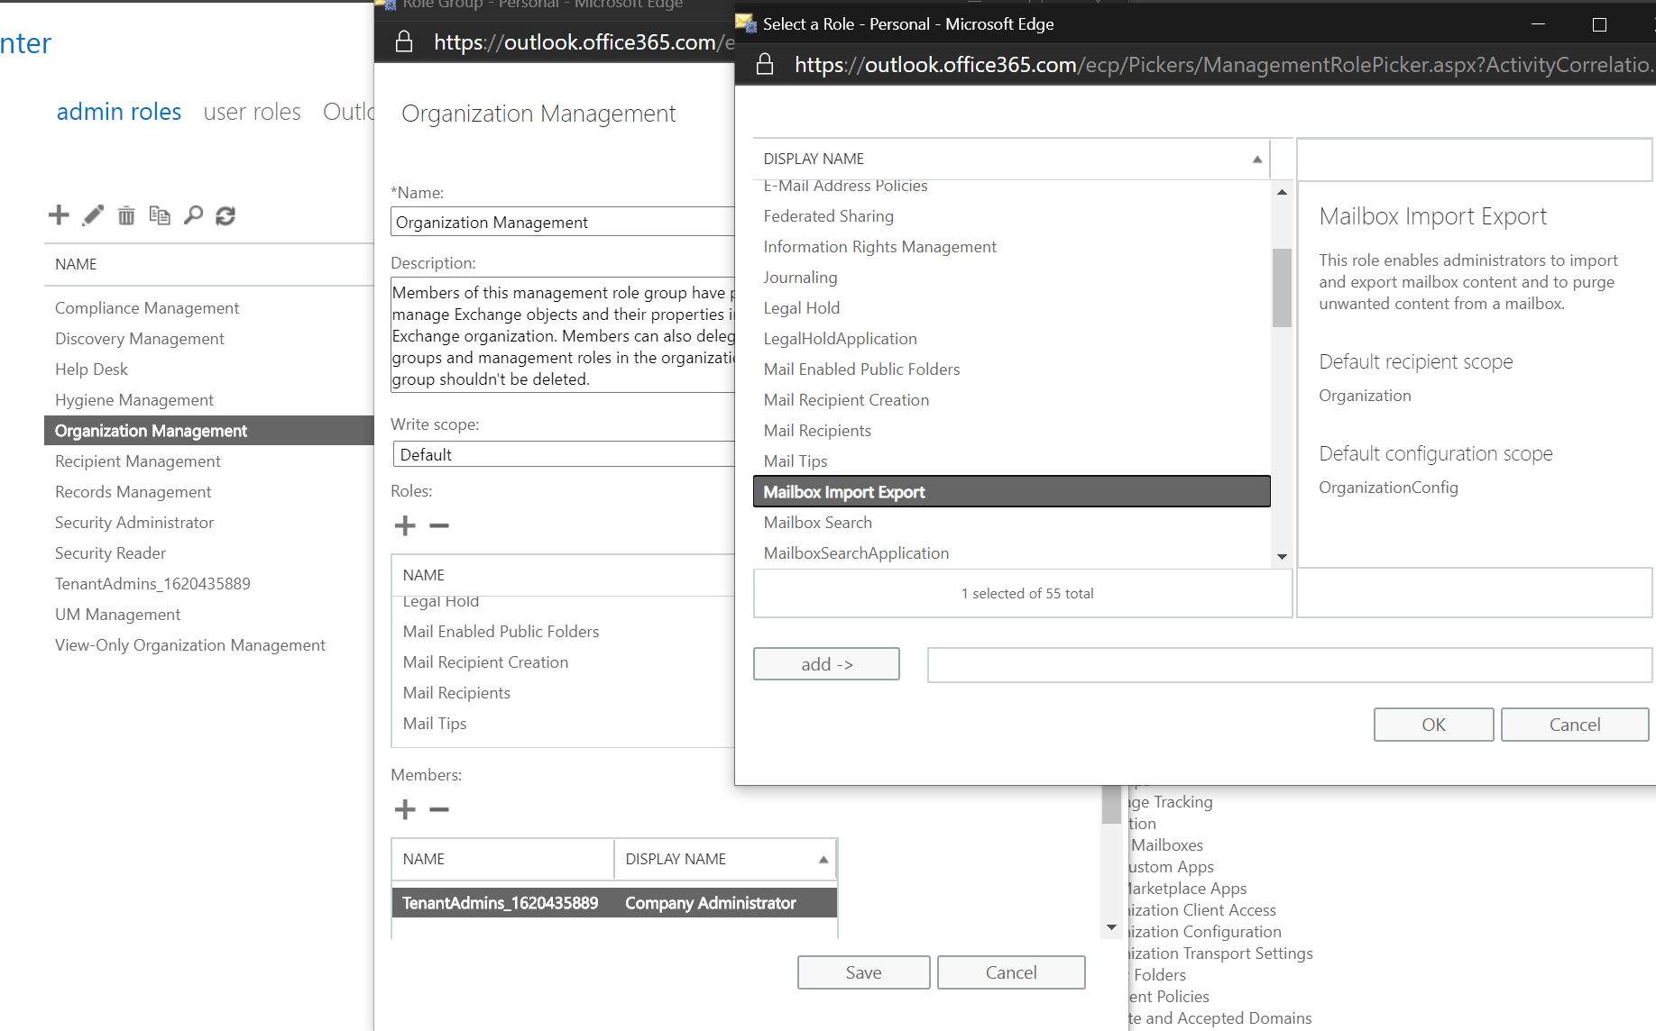Open search with the magnifying glass icon
The image size is (1656, 1031).
pyautogui.click(x=193, y=215)
